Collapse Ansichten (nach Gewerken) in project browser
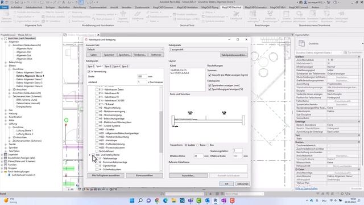The height and width of the screenshot is (205, 364). pos(2,38)
